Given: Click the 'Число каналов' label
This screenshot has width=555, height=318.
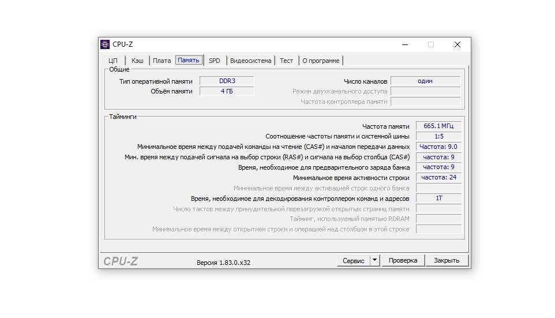Looking at the screenshot, I should 365,81.
